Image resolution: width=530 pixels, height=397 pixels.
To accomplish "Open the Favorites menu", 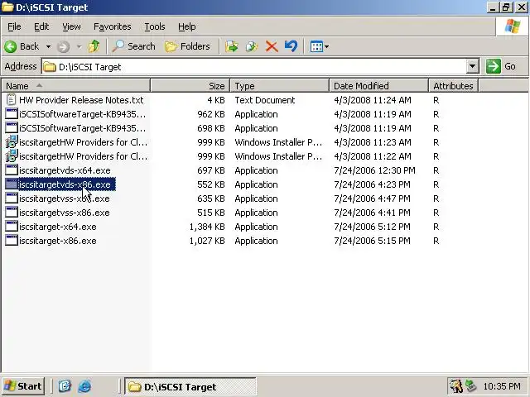I will (x=113, y=26).
